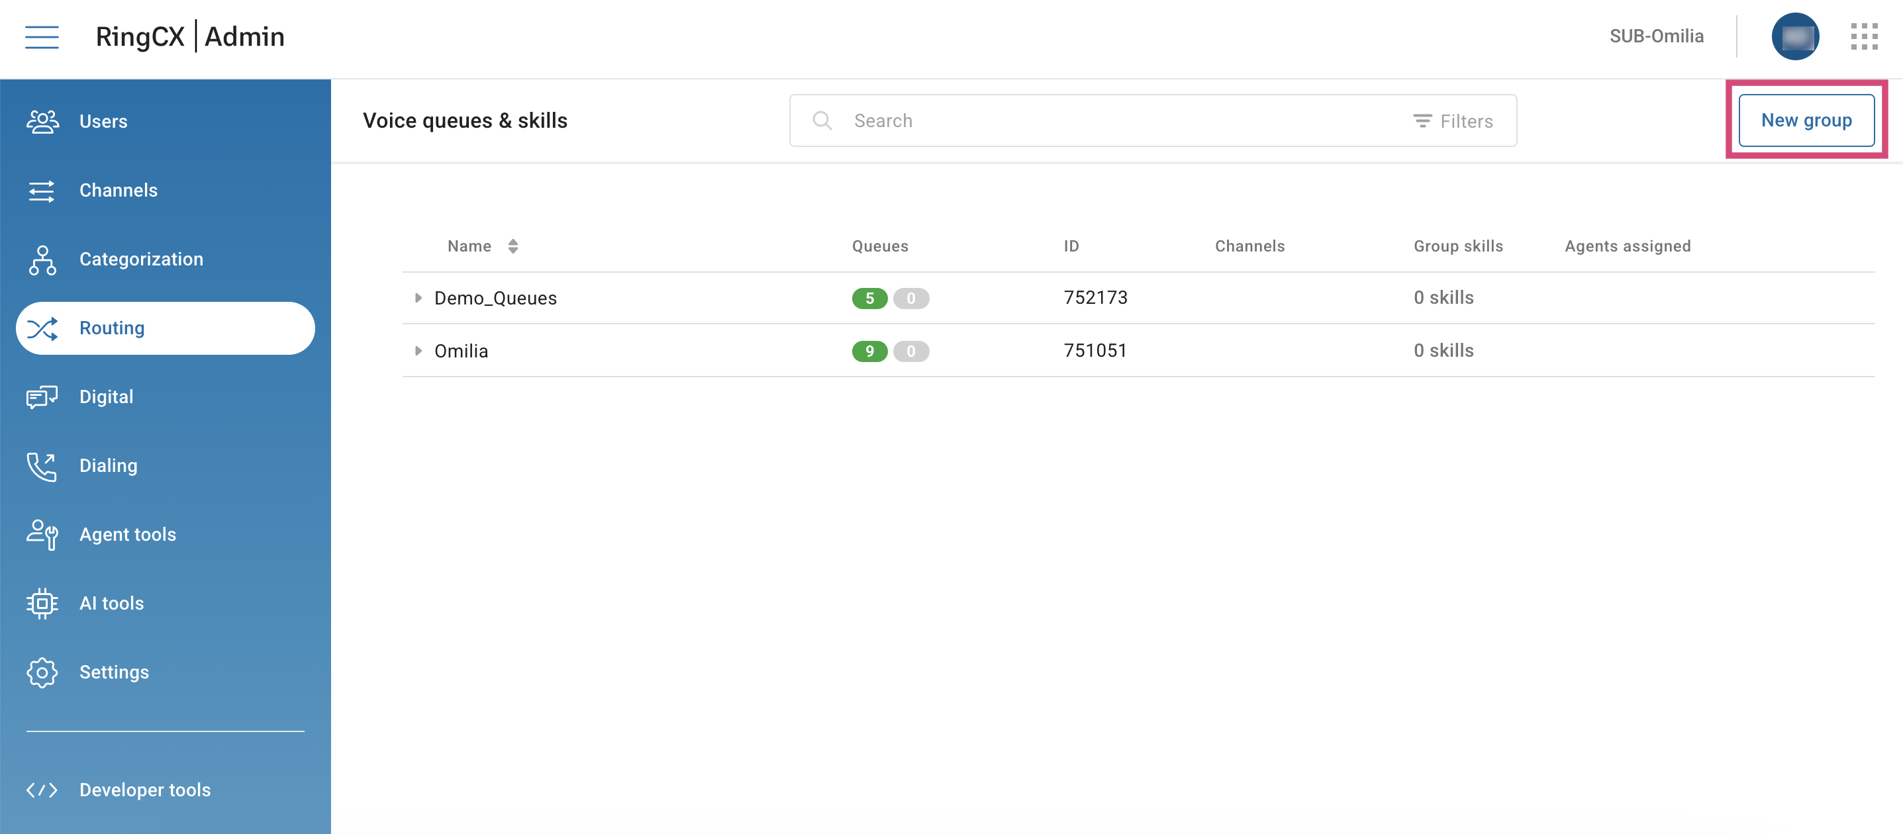
Task: Click the Dialing phone icon
Action: [x=42, y=466]
